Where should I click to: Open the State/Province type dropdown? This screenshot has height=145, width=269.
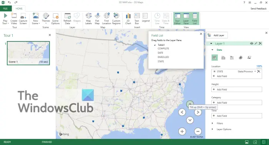click(x=255, y=72)
